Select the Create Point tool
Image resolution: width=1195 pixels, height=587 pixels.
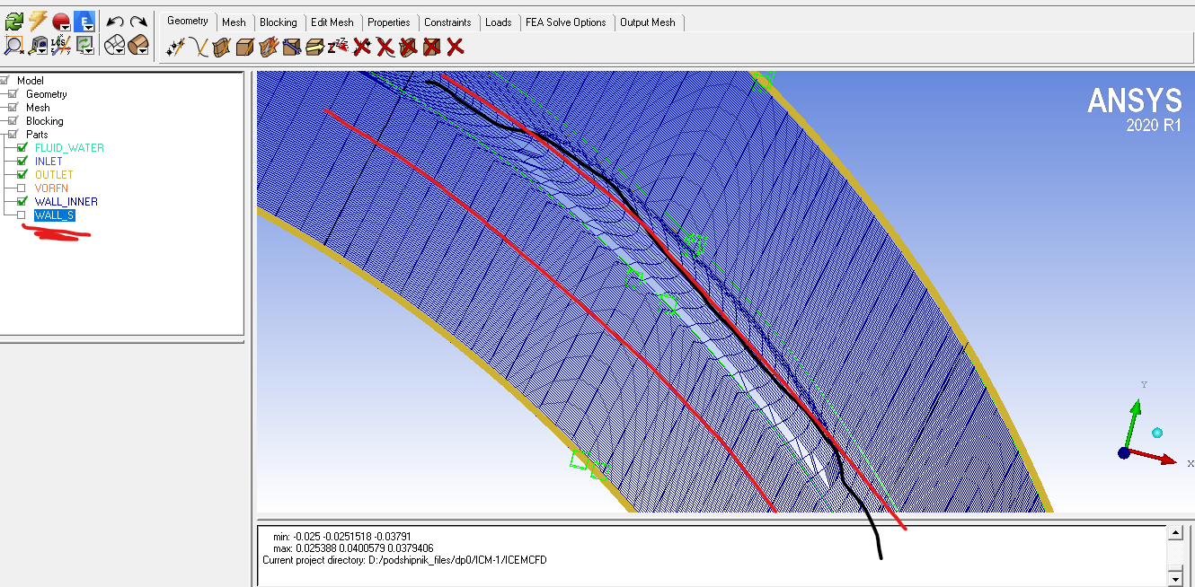tap(175, 46)
